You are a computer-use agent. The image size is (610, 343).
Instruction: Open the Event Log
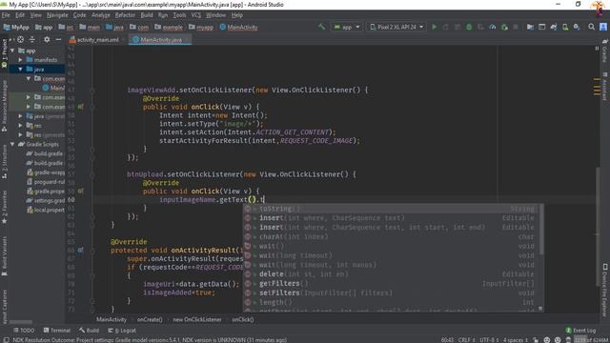point(580,331)
